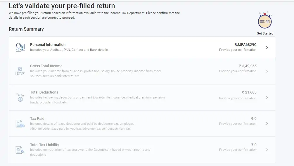294x166 pixels.
Task: Click the ₹ 3,49,255 income amount
Action: click(248, 66)
